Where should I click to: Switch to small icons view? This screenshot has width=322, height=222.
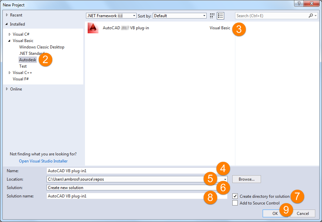(x=212, y=16)
